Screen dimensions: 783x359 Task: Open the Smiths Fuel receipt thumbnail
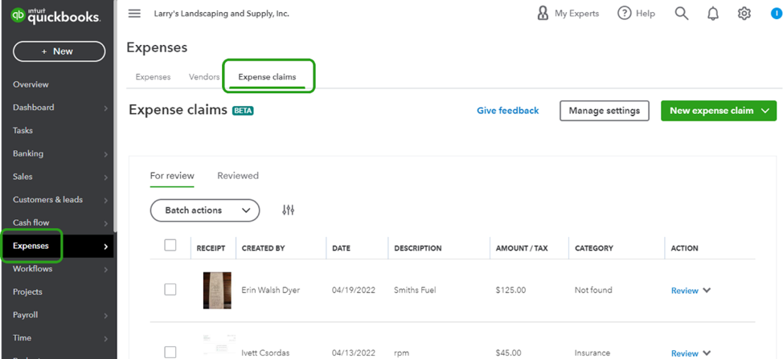tap(217, 290)
